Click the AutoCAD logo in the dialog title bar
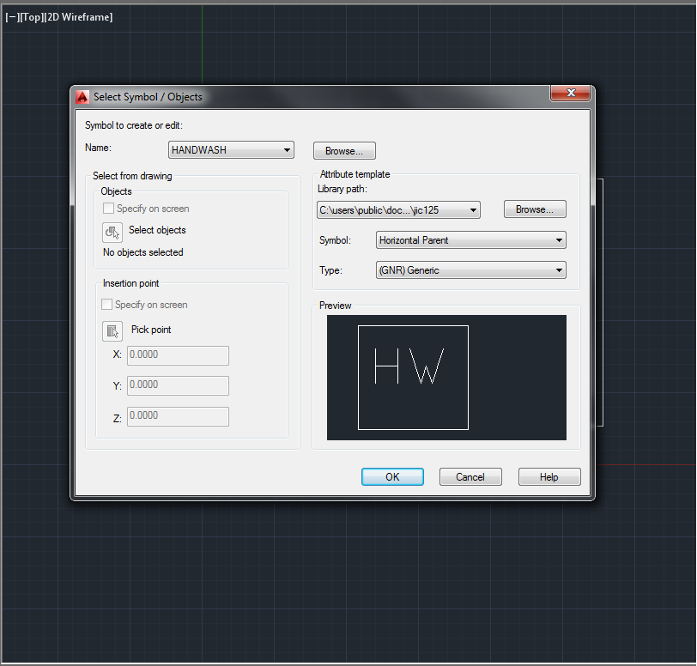Image resolution: width=697 pixels, height=666 pixels. [x=82, y=97]
